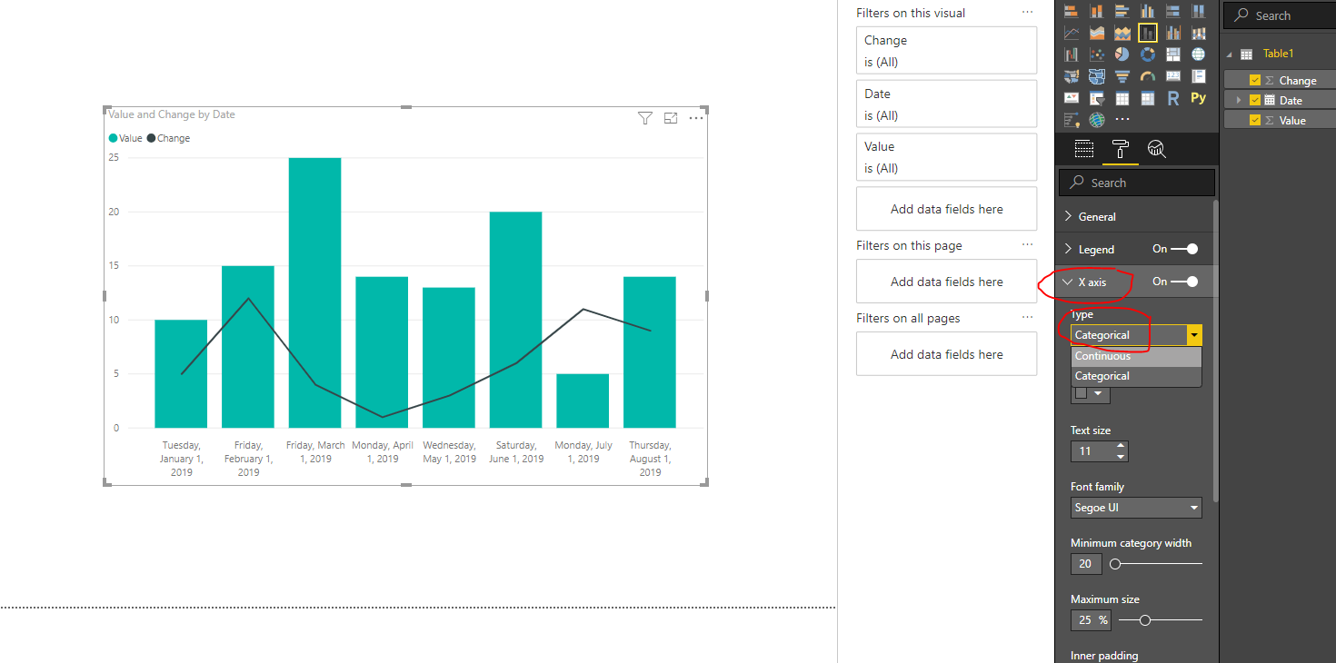Click the format pane Search box

click(1137, 183)
